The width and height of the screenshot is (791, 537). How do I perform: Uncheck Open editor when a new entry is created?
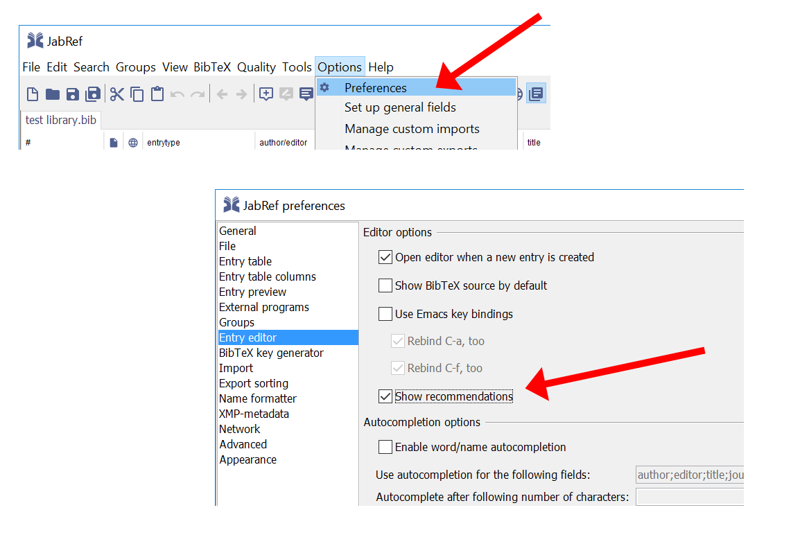coord(385,257)
